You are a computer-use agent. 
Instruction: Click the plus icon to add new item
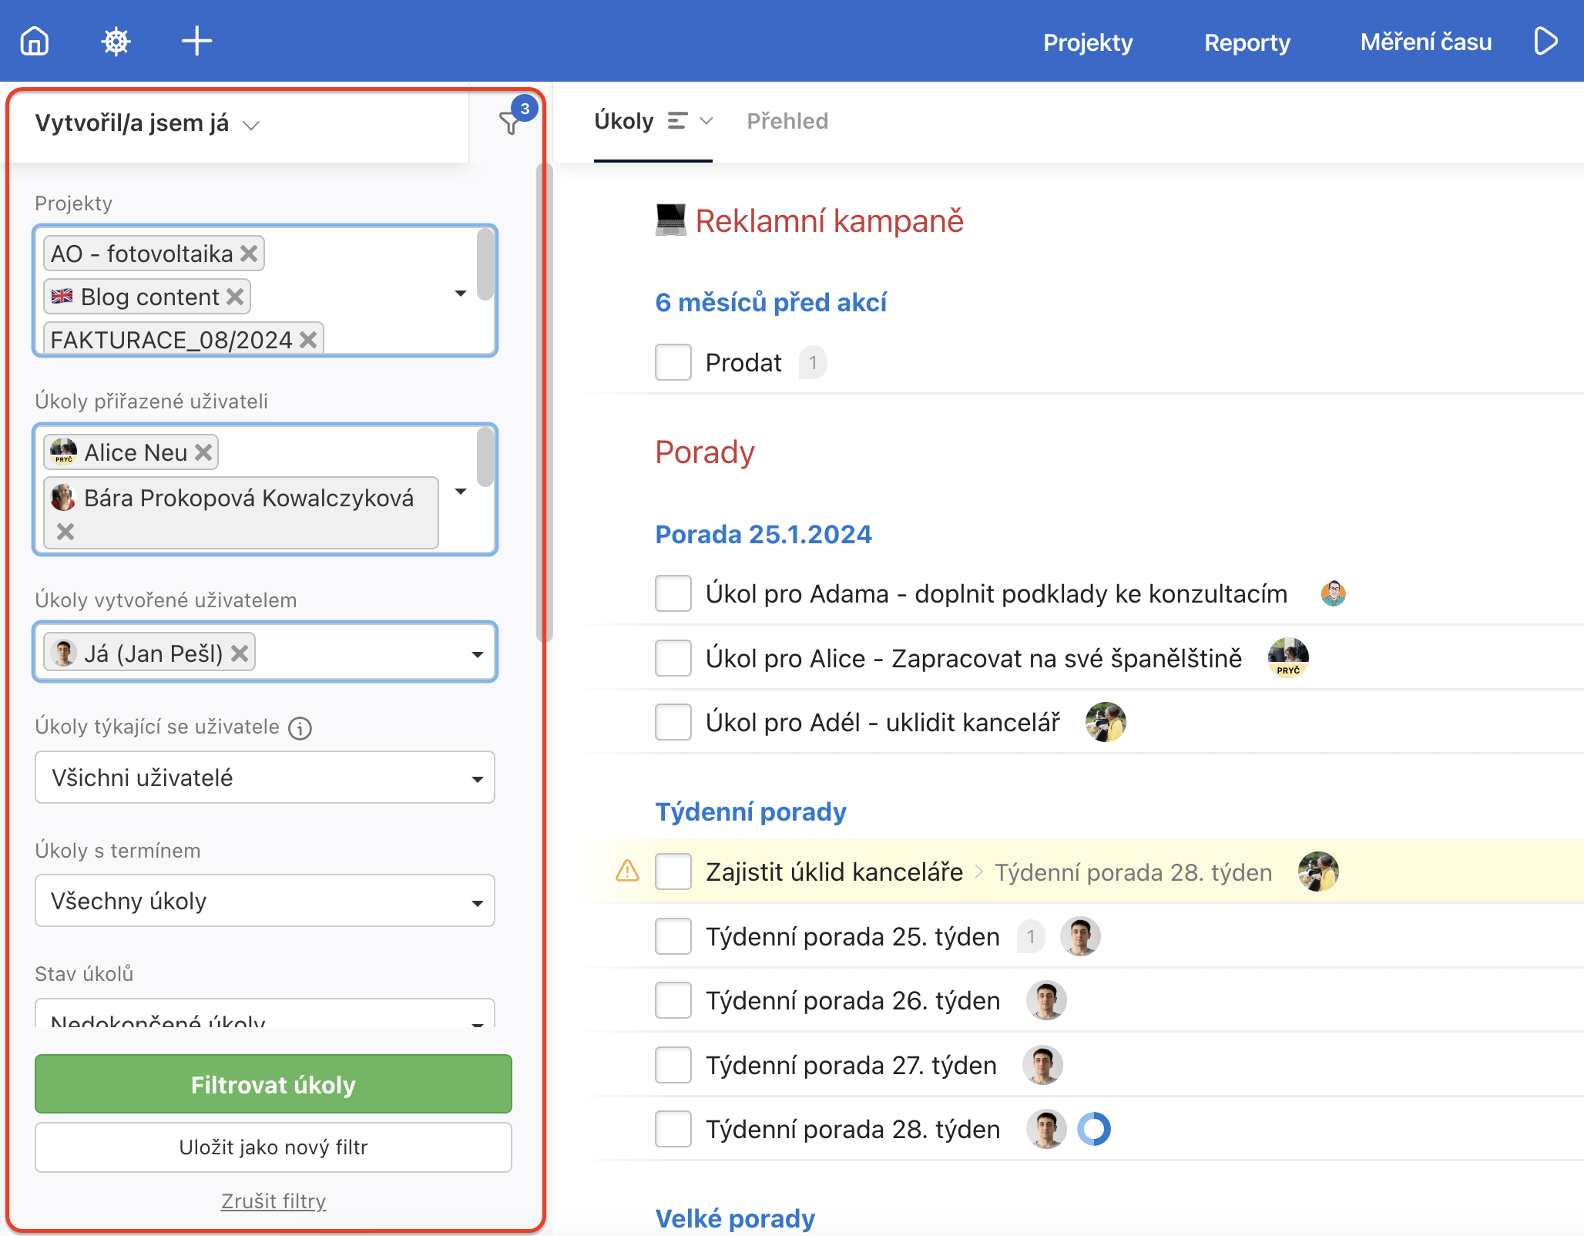coord(196,41)
